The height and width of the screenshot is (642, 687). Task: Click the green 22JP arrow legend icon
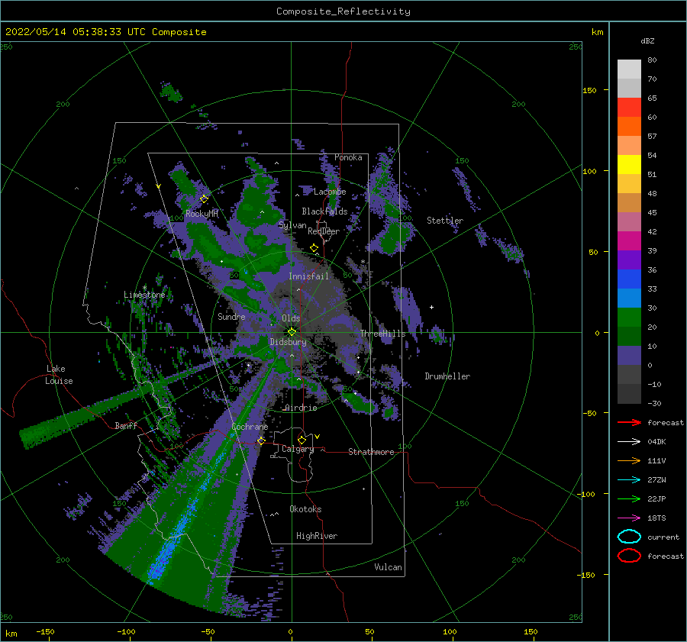[x=629, y=498]
